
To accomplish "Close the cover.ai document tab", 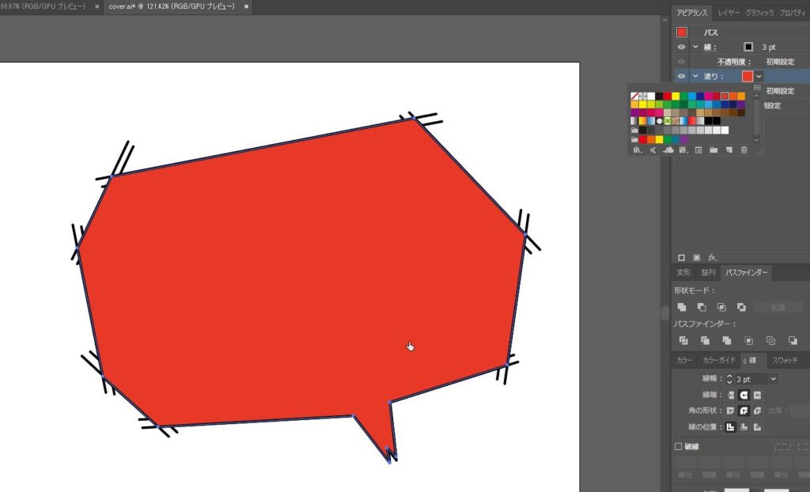I will click(246, 6).
